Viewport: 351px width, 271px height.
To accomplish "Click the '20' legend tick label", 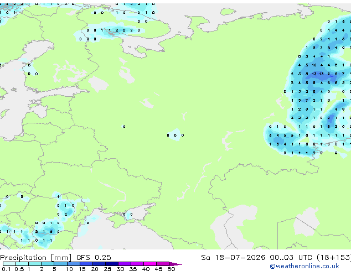I will [95, 269].
